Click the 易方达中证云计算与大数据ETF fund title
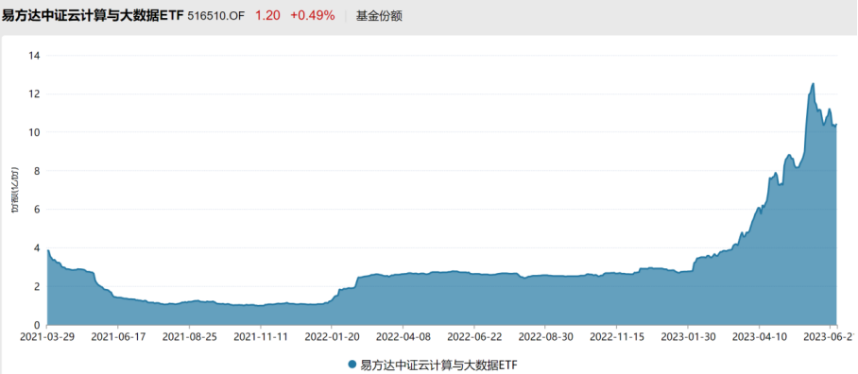 [x=93, y=15]
